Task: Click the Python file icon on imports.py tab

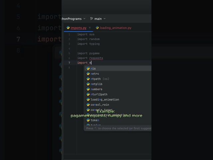Action: (x=68, y=28)
